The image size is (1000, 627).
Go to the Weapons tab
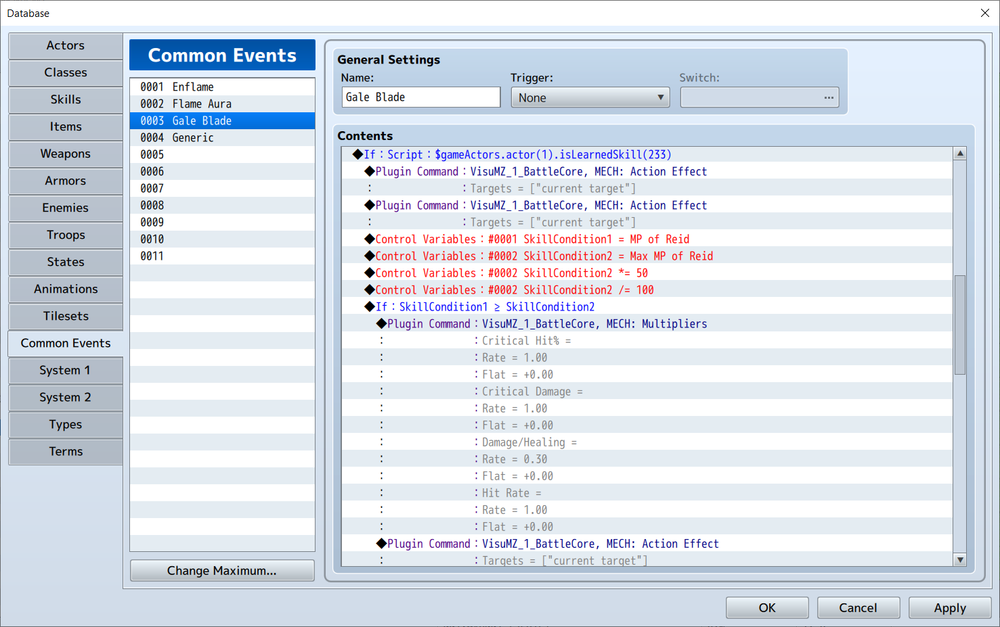[x=66, y=154]
